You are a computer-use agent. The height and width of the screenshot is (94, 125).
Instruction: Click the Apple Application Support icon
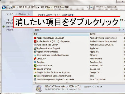click(35, 48)
